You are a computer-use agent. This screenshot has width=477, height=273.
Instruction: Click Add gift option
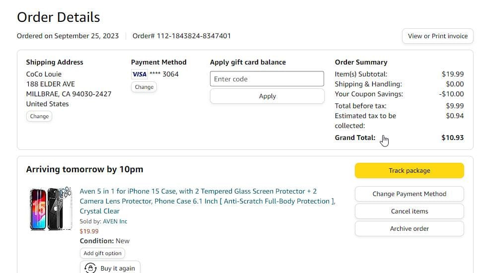point(102,253)
